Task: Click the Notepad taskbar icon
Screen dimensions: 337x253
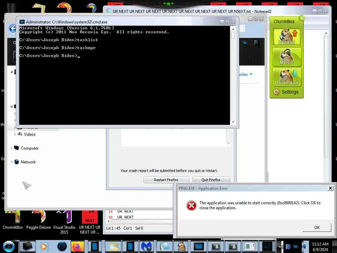Action: pos(165,246)
